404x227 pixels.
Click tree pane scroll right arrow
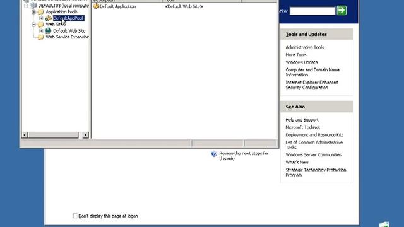(x=86, y=135)
